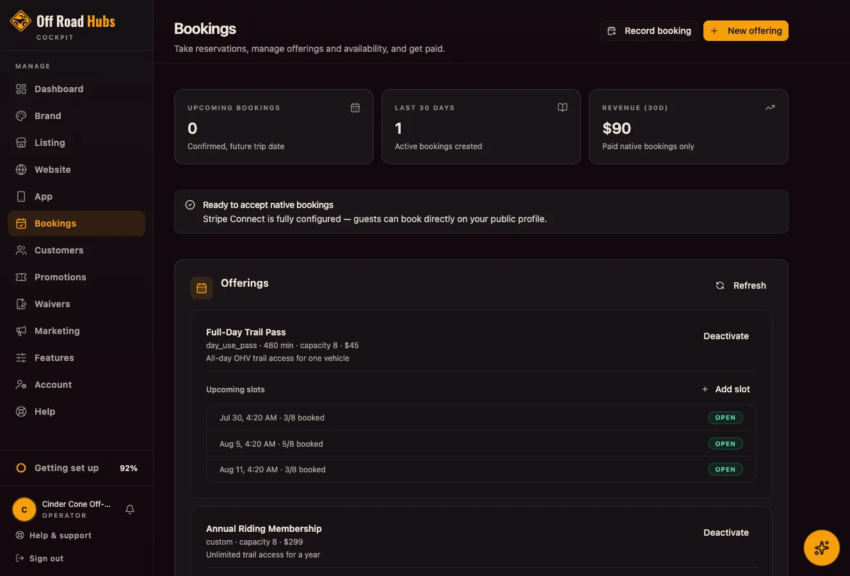Viewport: 850px width, 576px height.
Task: Open the AI assistant sparkle button
Action: point(822,548)
